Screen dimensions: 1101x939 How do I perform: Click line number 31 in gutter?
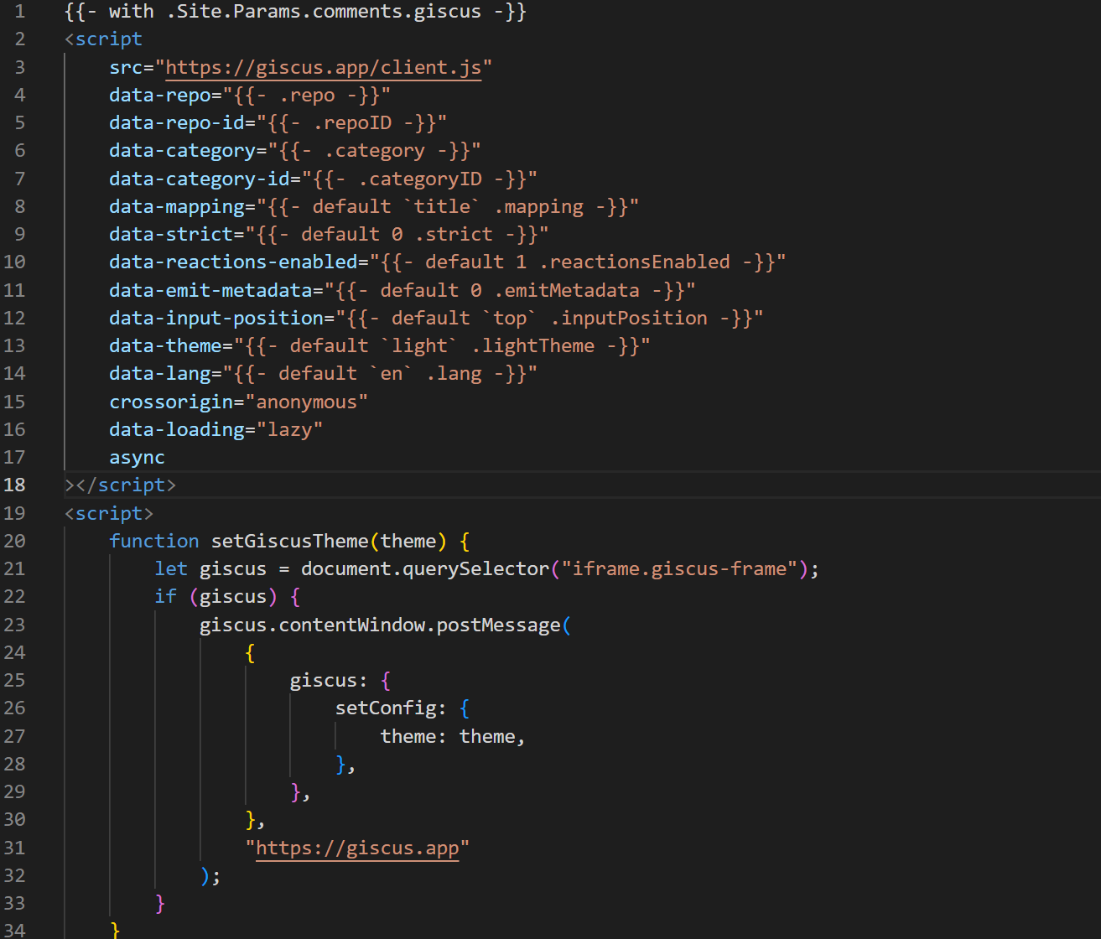(x=14, y=848)
